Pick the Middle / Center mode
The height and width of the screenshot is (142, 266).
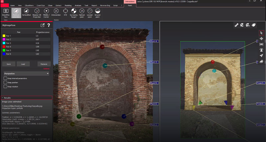pos(46,13)
